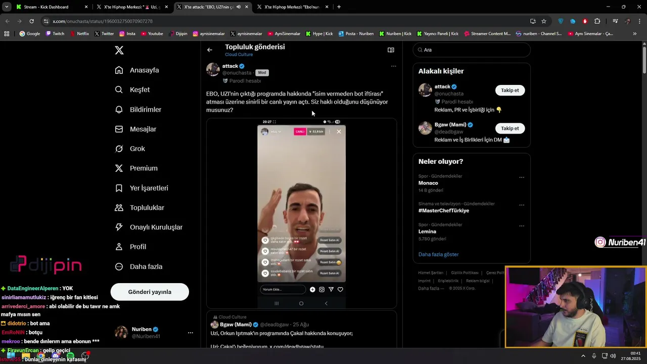This screenshot has width=647, height=364.
Task: Open more options for Monaco trend
Action: tap(522, 177)
